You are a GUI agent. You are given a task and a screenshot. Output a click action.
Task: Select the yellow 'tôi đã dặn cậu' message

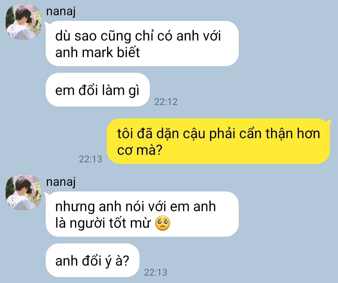coord(218,141)
